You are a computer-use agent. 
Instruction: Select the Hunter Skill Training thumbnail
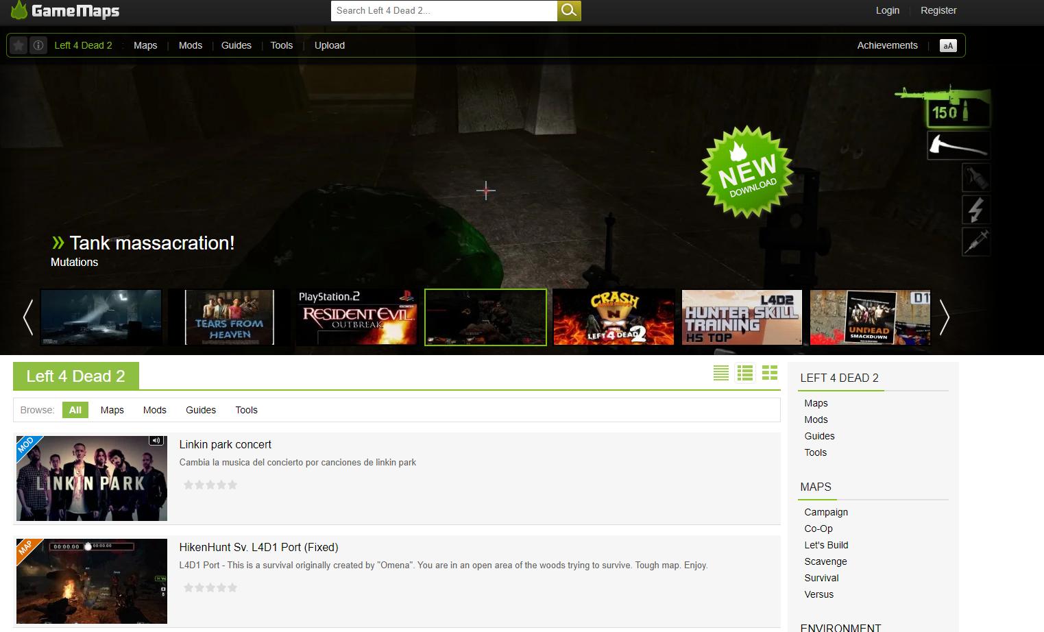742,317
